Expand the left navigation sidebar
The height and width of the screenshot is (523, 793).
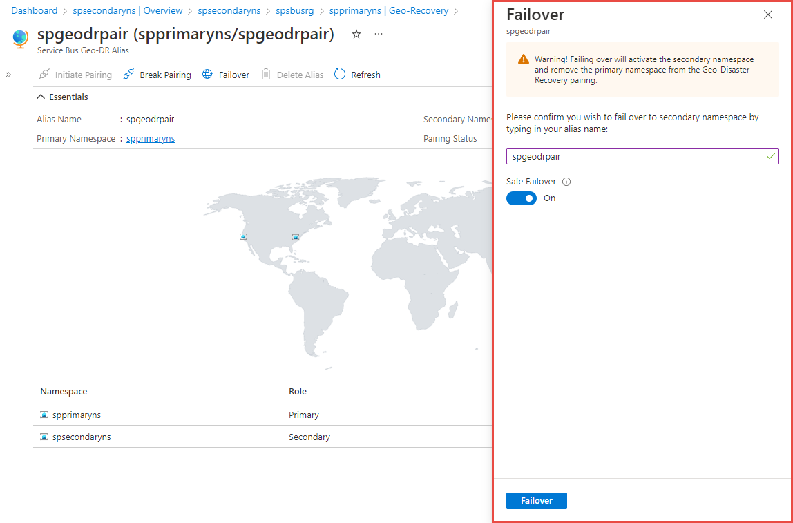[8, 74]
